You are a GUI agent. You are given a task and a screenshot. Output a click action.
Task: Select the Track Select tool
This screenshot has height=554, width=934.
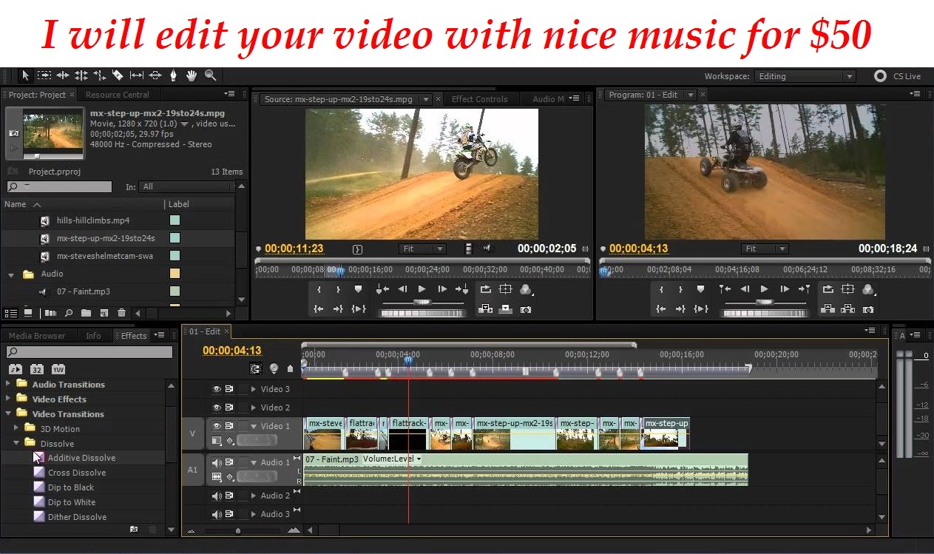tap(44, 75)
